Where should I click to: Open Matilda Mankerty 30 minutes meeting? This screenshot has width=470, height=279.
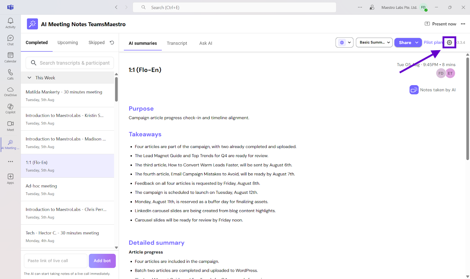pyautogui.click(x=68, y=95)
